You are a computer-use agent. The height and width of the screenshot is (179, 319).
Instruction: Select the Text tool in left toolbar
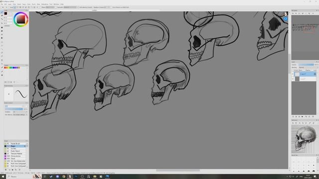[2, 60]
